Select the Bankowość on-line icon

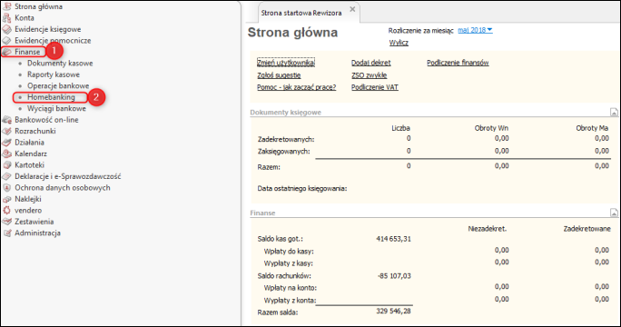tap(6, 120)
